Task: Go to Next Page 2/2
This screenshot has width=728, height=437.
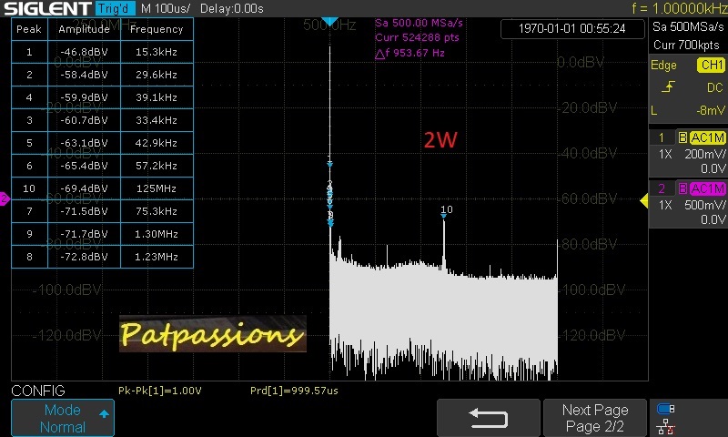Action: click(x=594, y=418)
